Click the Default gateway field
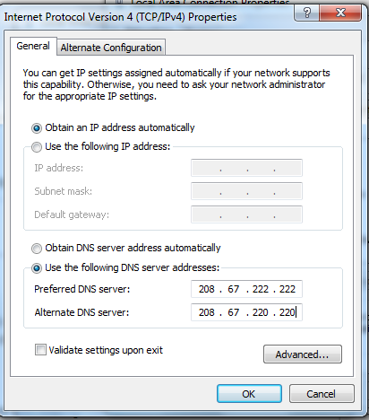Screen dimensions: 369x420 246,214
